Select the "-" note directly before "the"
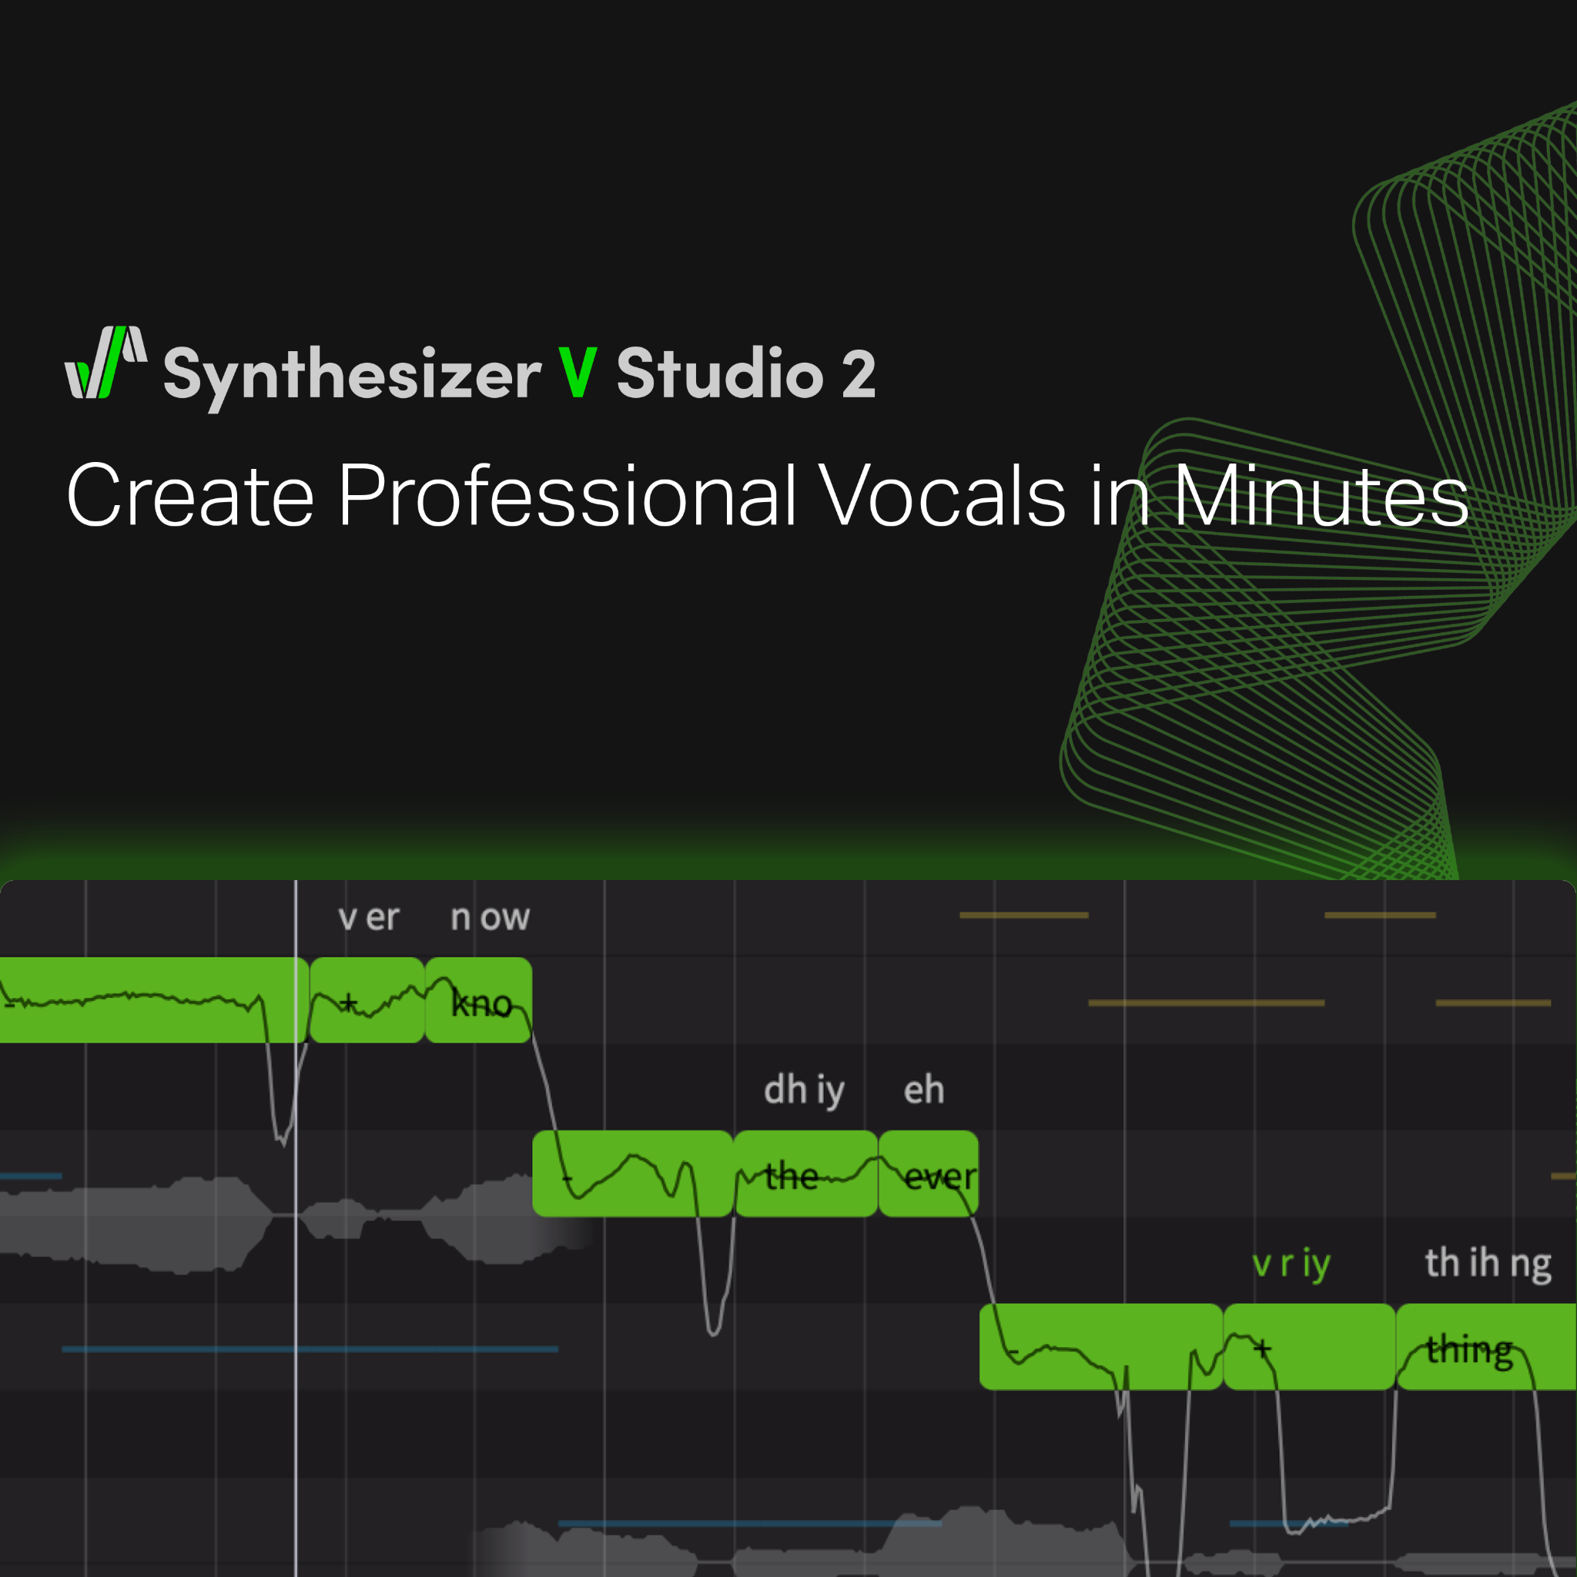Viewport: 1577px width, 1577px height. 633,1173
